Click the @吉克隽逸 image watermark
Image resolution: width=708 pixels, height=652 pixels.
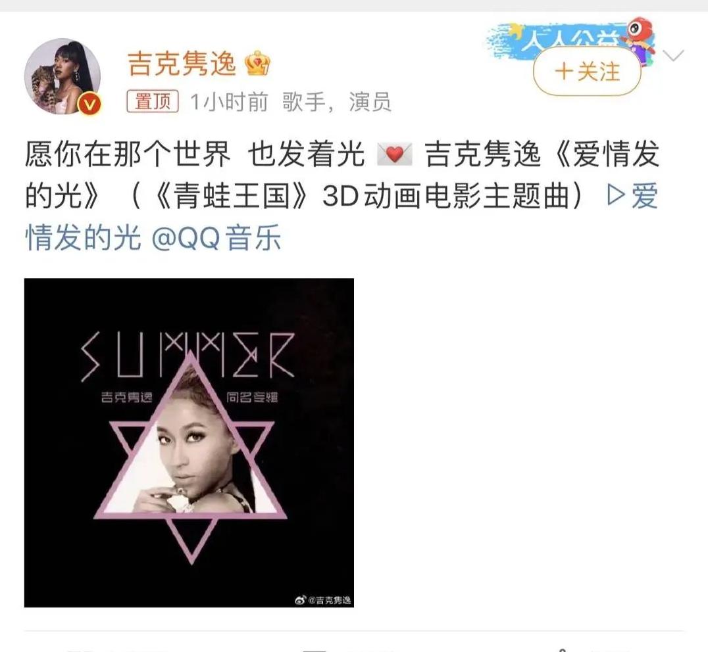(x=323, y=599)
